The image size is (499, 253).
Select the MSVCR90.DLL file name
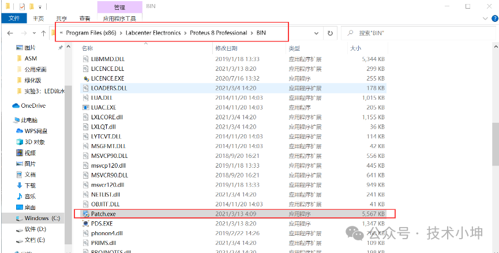click(110, 175)
